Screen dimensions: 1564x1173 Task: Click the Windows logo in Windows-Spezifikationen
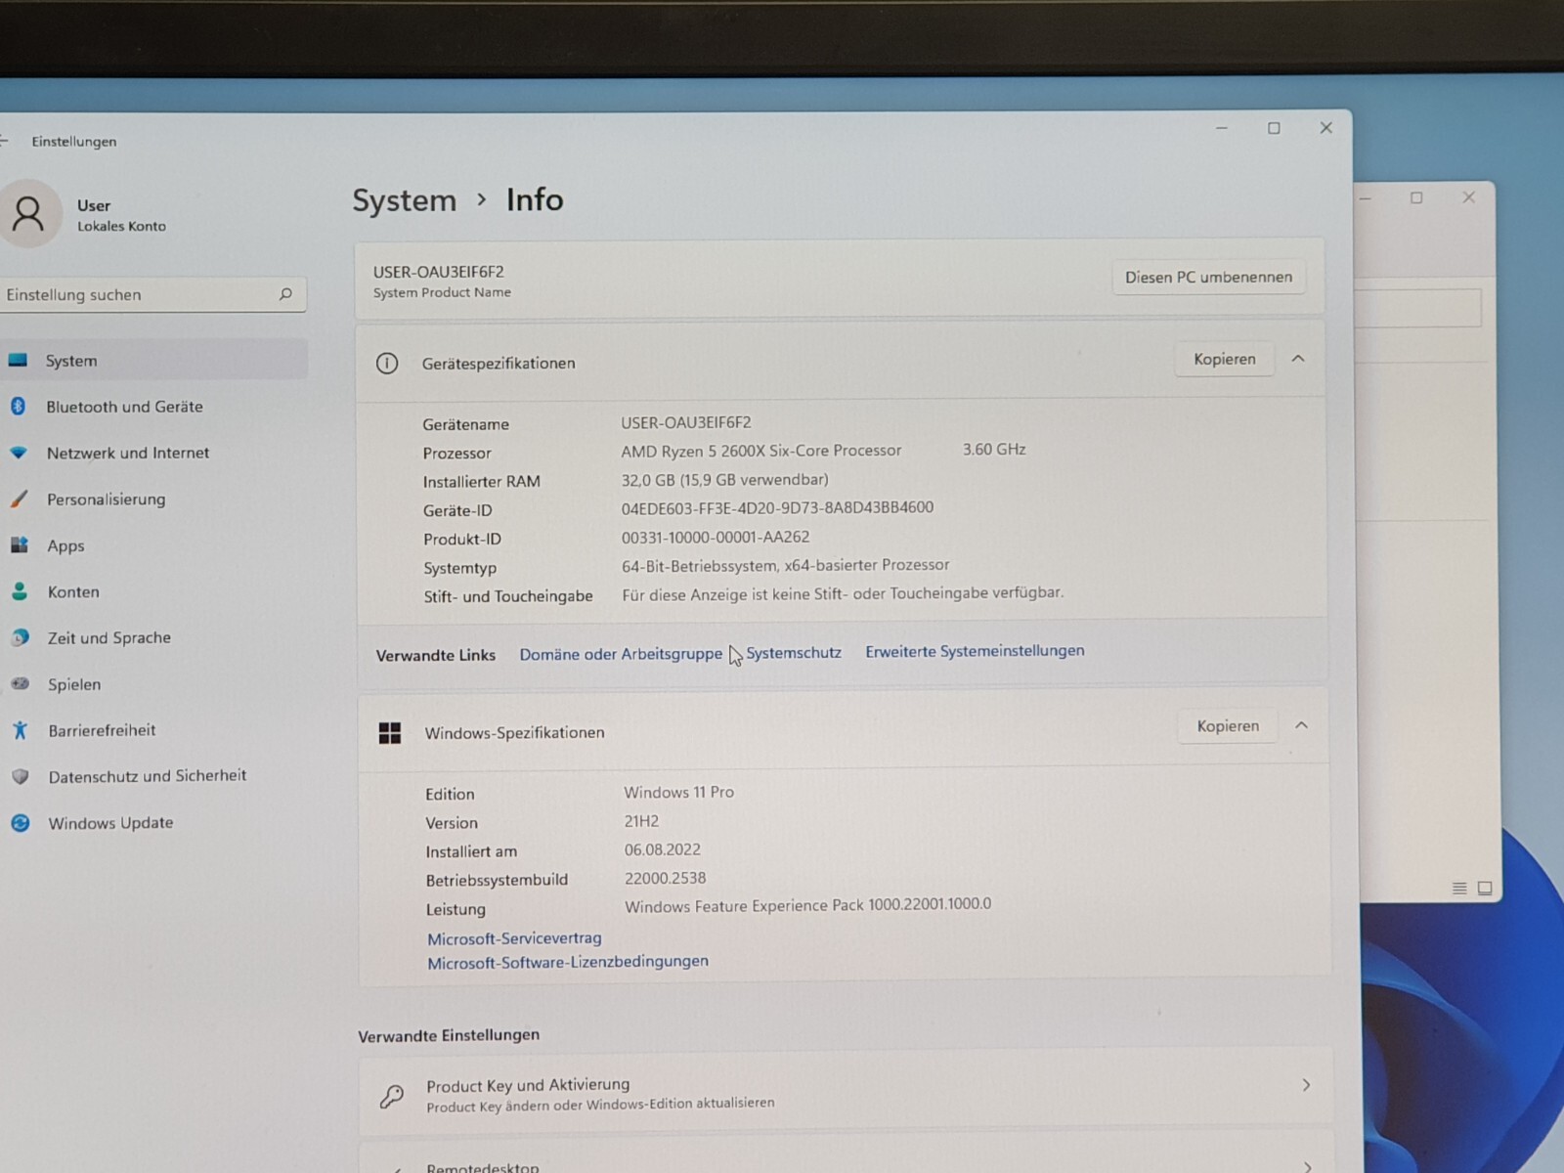[390, 733]
